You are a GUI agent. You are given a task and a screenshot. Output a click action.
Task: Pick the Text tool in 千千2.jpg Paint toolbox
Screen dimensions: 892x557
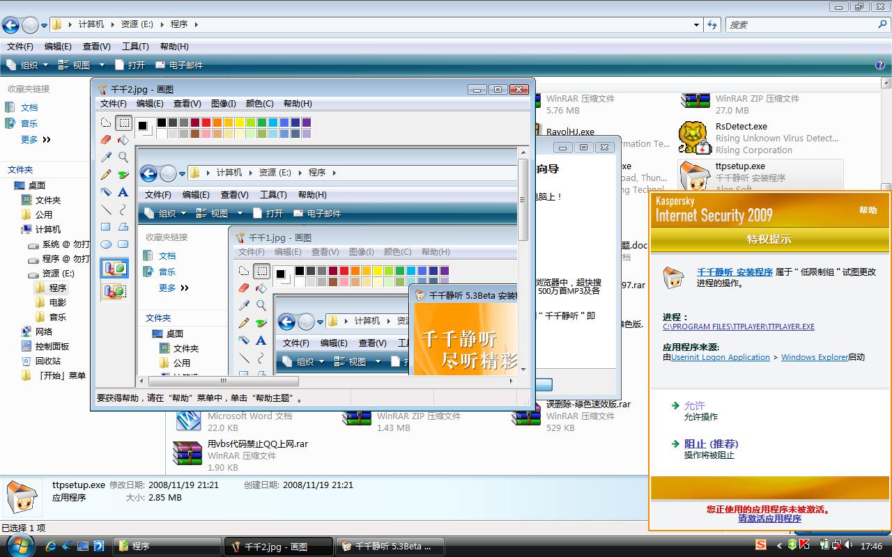[x=123, y=192]
